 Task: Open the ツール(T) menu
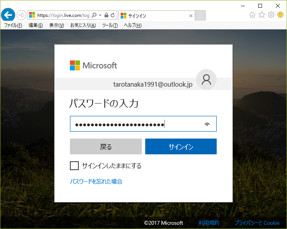(110, 25)
